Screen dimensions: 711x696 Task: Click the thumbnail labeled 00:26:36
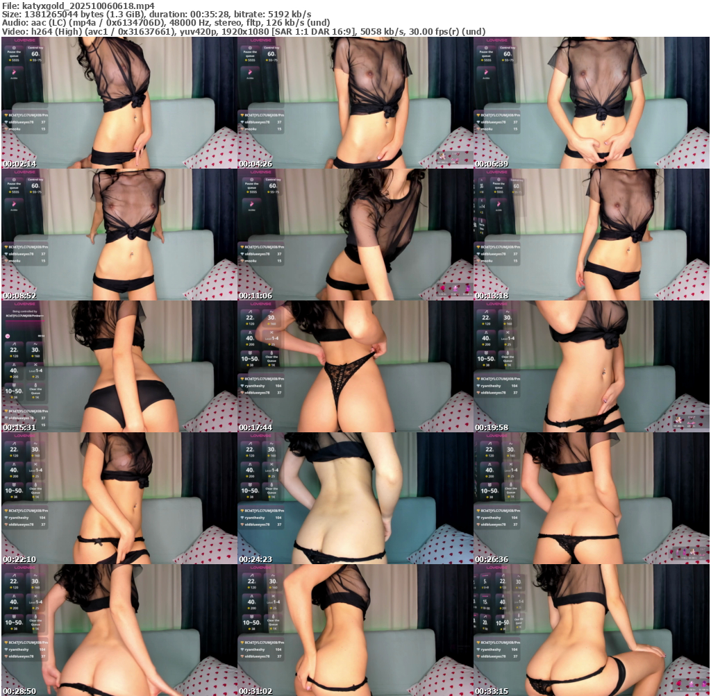click(591, 498)
